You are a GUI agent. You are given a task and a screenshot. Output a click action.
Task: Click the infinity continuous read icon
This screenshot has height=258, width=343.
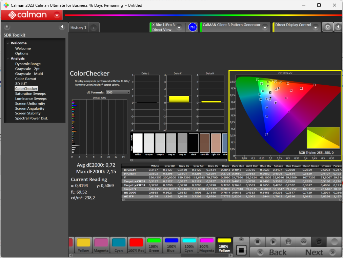tap(303, 242)
